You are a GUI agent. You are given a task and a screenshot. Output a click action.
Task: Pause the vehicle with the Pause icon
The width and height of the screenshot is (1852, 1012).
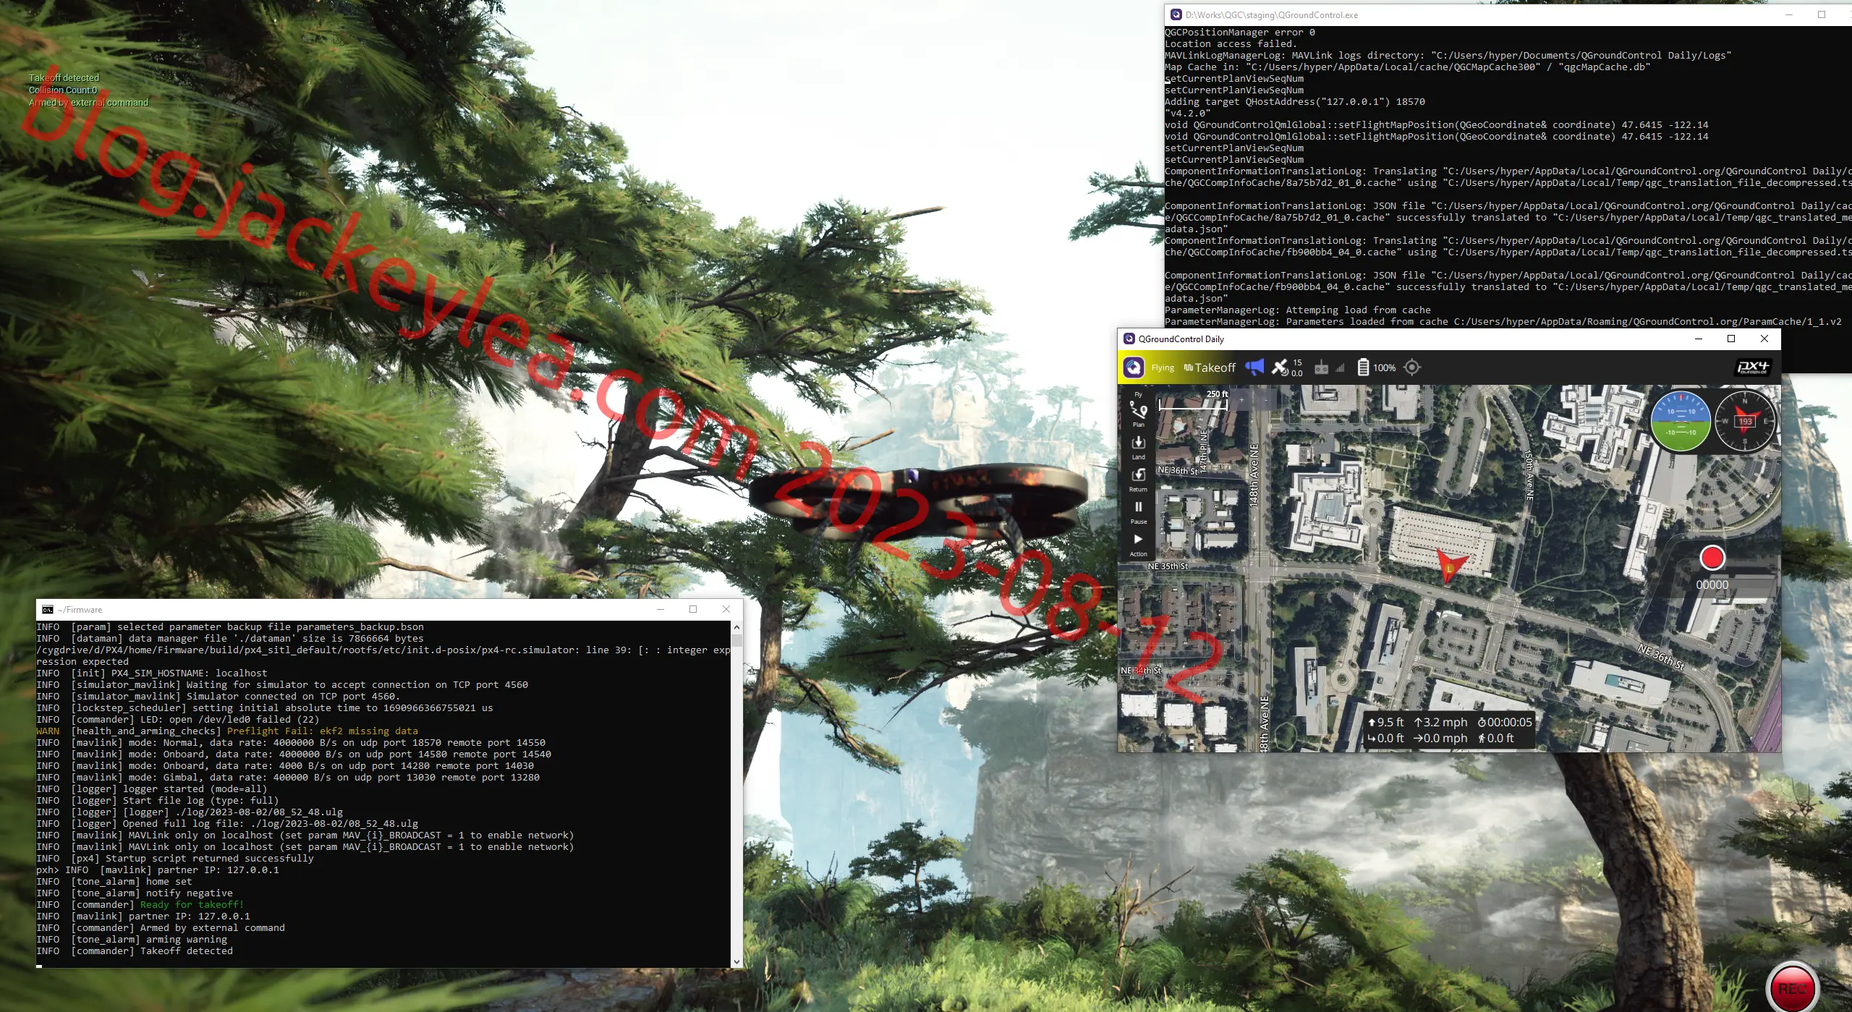pyautogui.click(x=1138, y=511)
